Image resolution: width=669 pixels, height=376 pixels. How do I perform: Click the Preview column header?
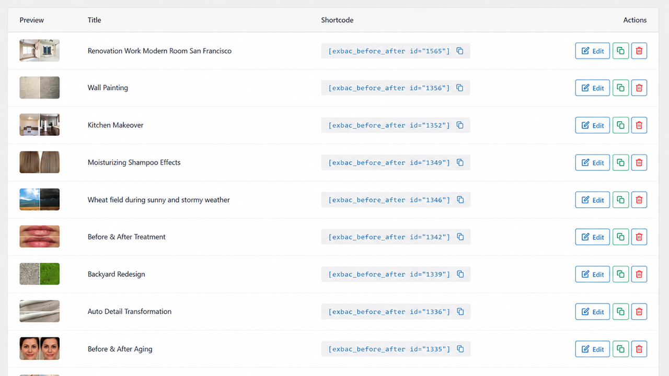coord(32,20)
